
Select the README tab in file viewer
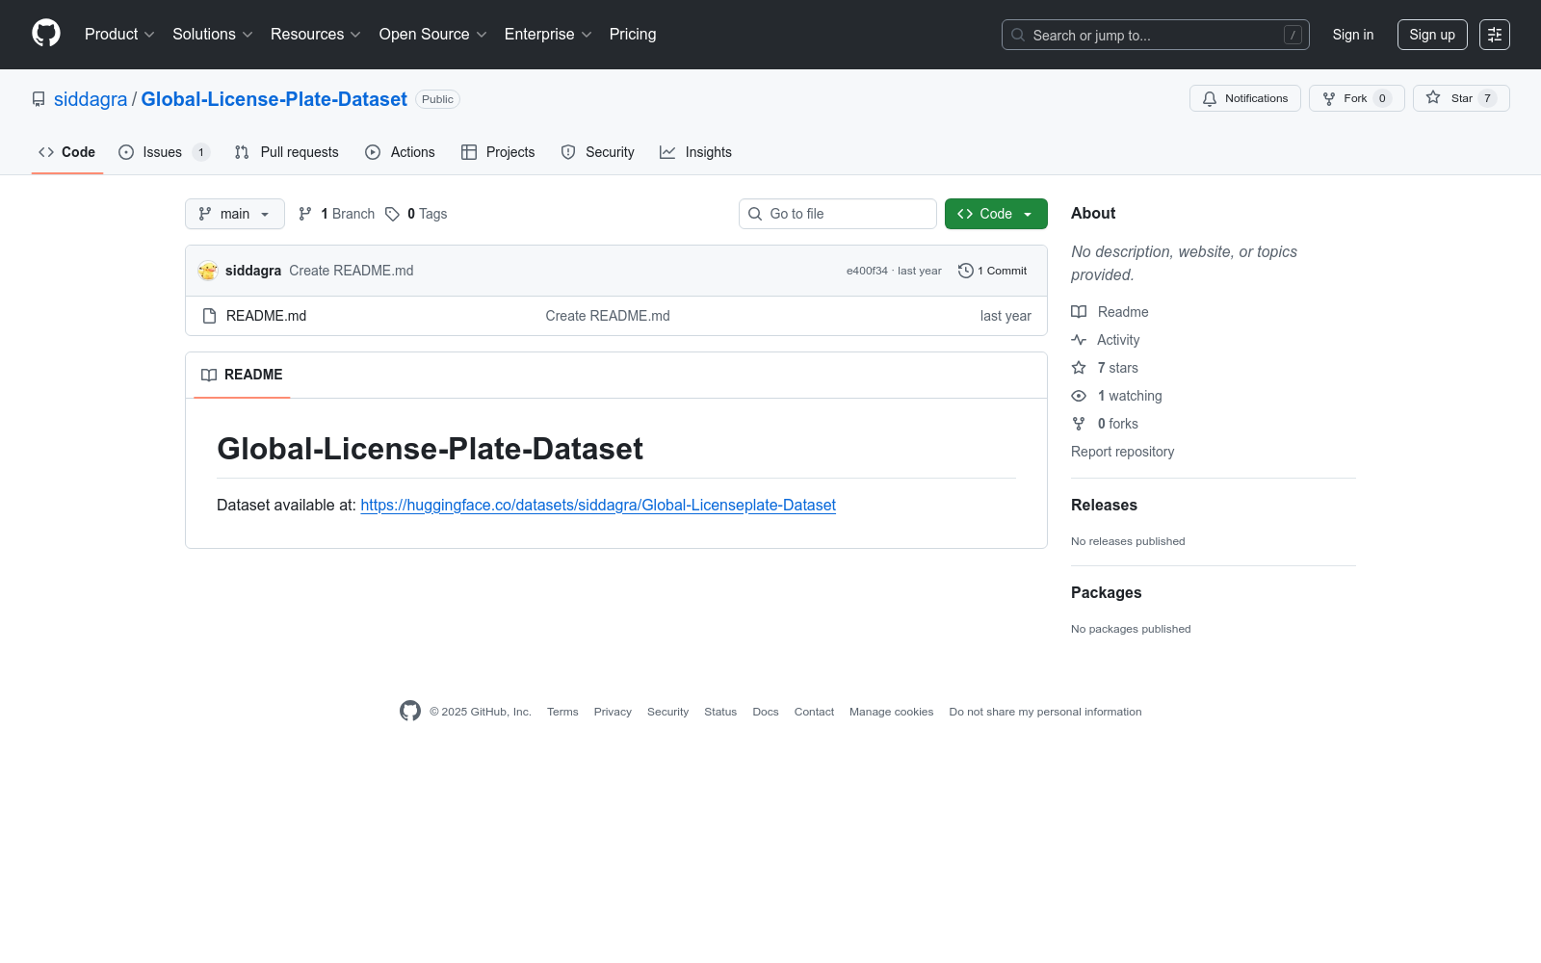tap(242, 375)
